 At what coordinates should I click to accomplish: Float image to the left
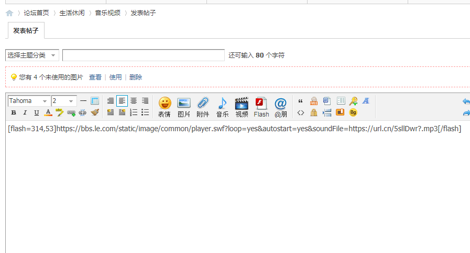point(111,112)
